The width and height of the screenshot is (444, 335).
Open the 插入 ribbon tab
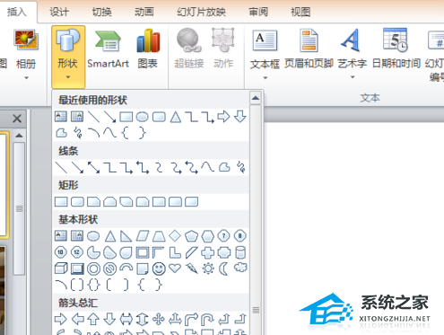(x=17, y=12)
